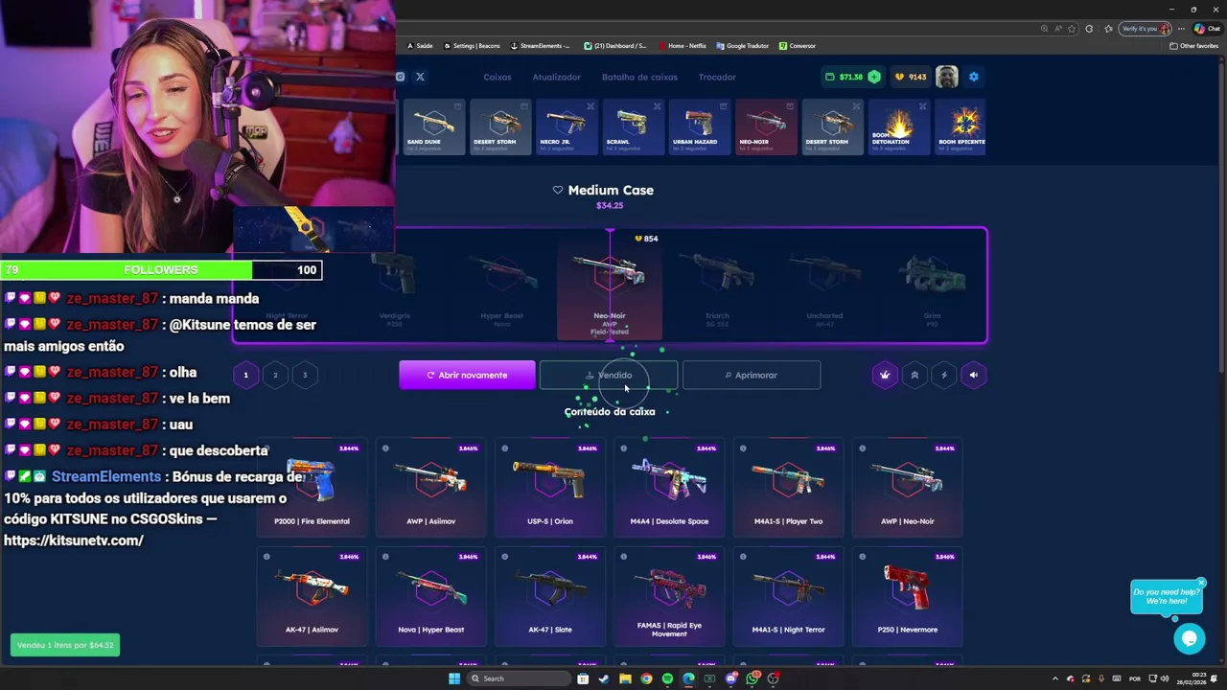Open the Settings | Beacons bookmark
The width and height of the screenshot is (1227, 690).
(x=472, y=46)
